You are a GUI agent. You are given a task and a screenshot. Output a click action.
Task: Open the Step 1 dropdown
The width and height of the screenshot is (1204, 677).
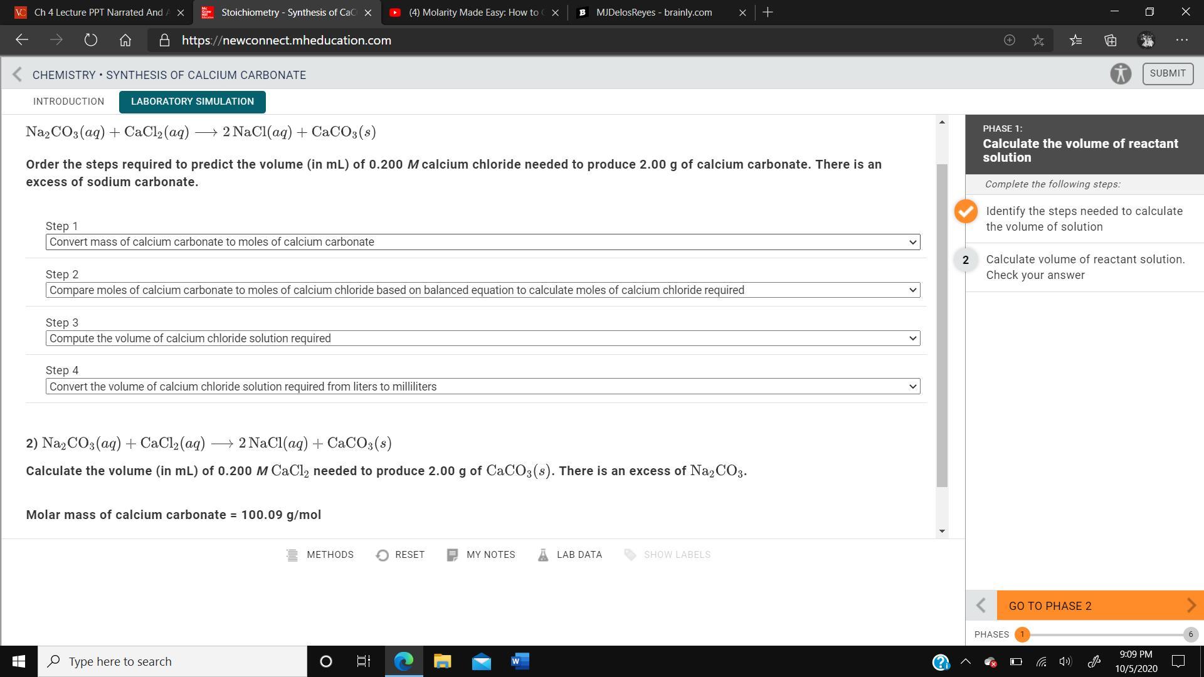(482, 242)
